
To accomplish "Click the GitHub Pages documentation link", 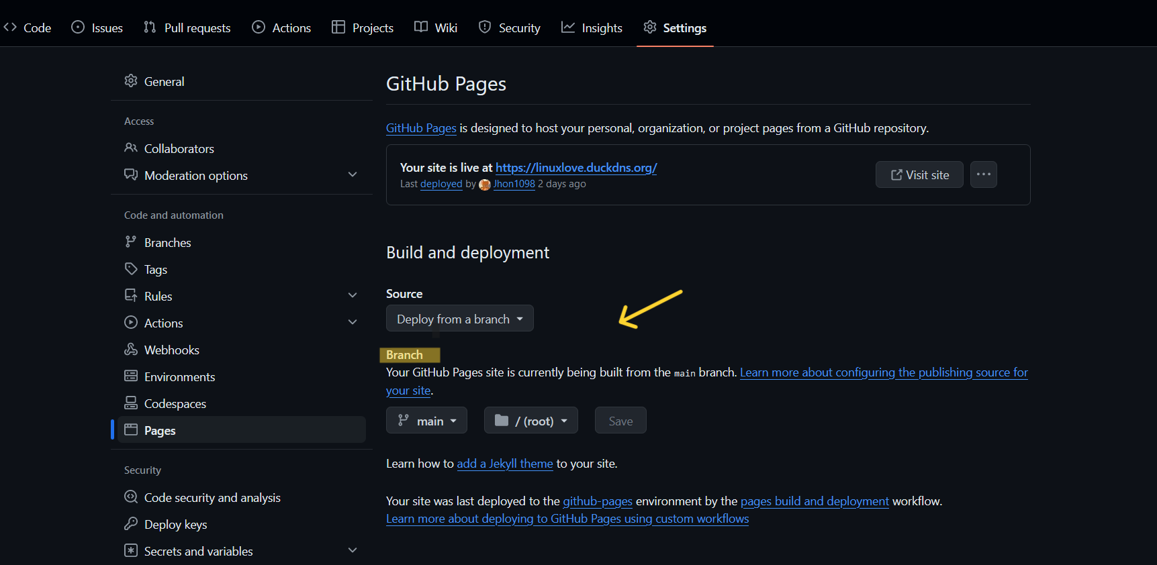I will [x=421, y=128].
